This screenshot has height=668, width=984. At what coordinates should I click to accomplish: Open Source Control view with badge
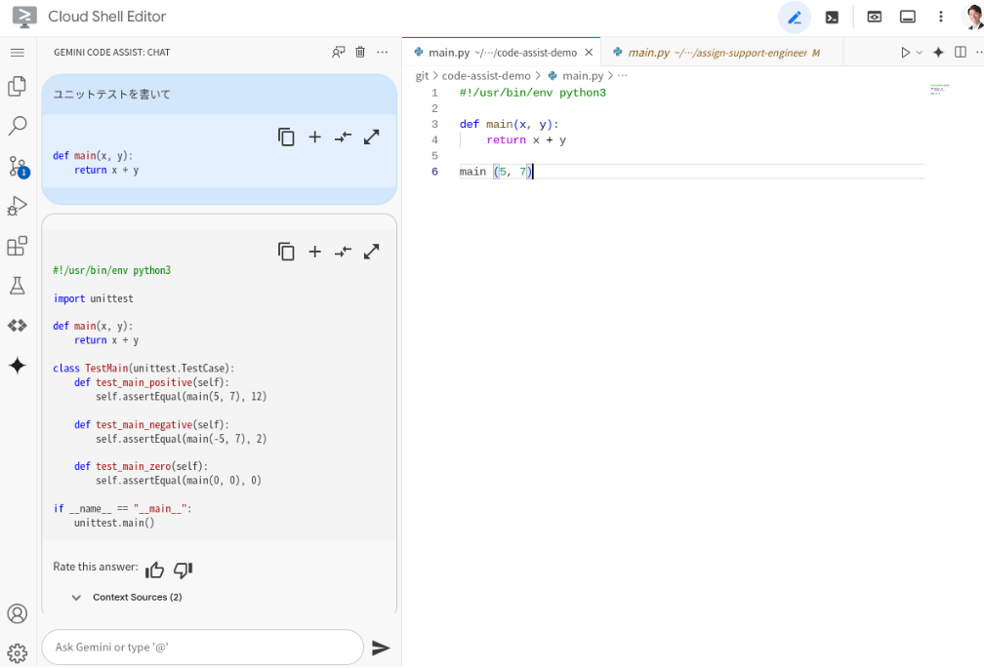tap(19, 167)
